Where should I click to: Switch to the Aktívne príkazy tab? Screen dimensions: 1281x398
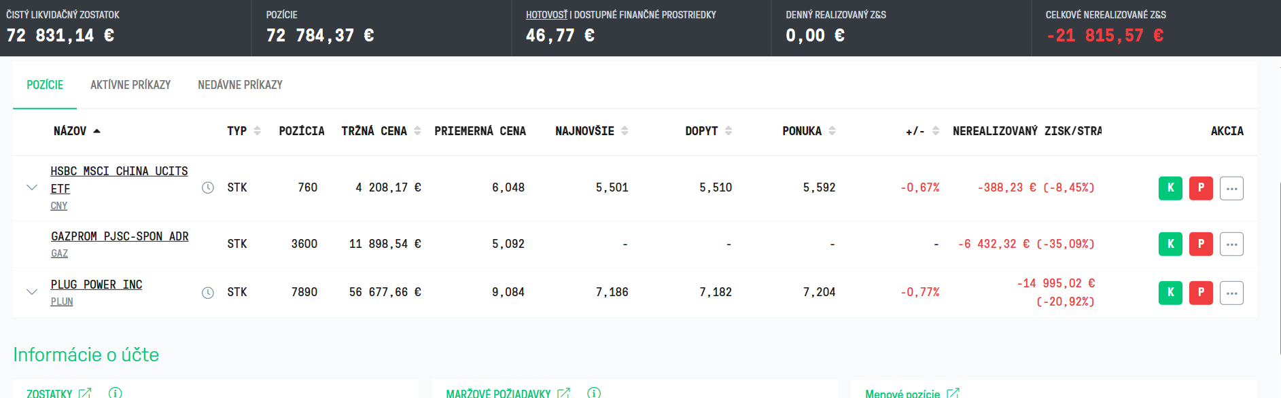tap(130, 85)
